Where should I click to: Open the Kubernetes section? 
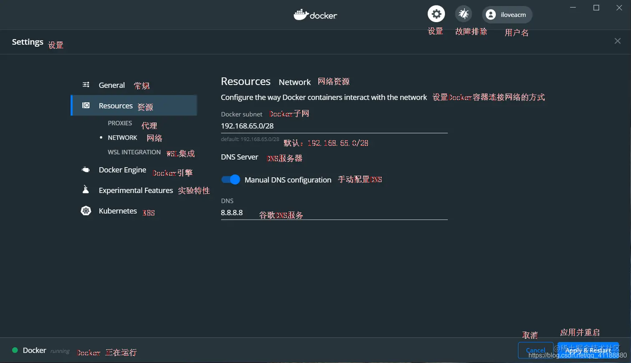118,211
